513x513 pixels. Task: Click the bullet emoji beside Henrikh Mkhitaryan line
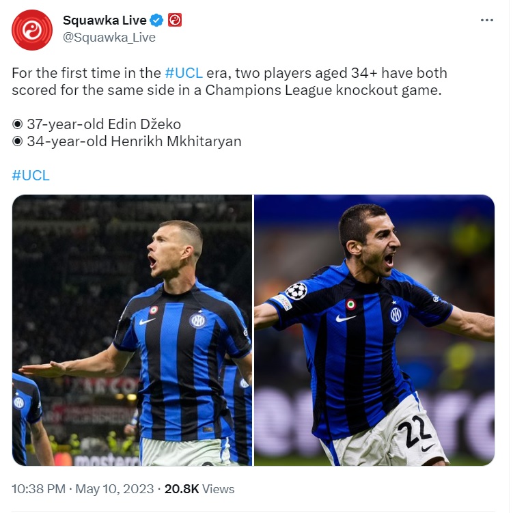(17, 141)
